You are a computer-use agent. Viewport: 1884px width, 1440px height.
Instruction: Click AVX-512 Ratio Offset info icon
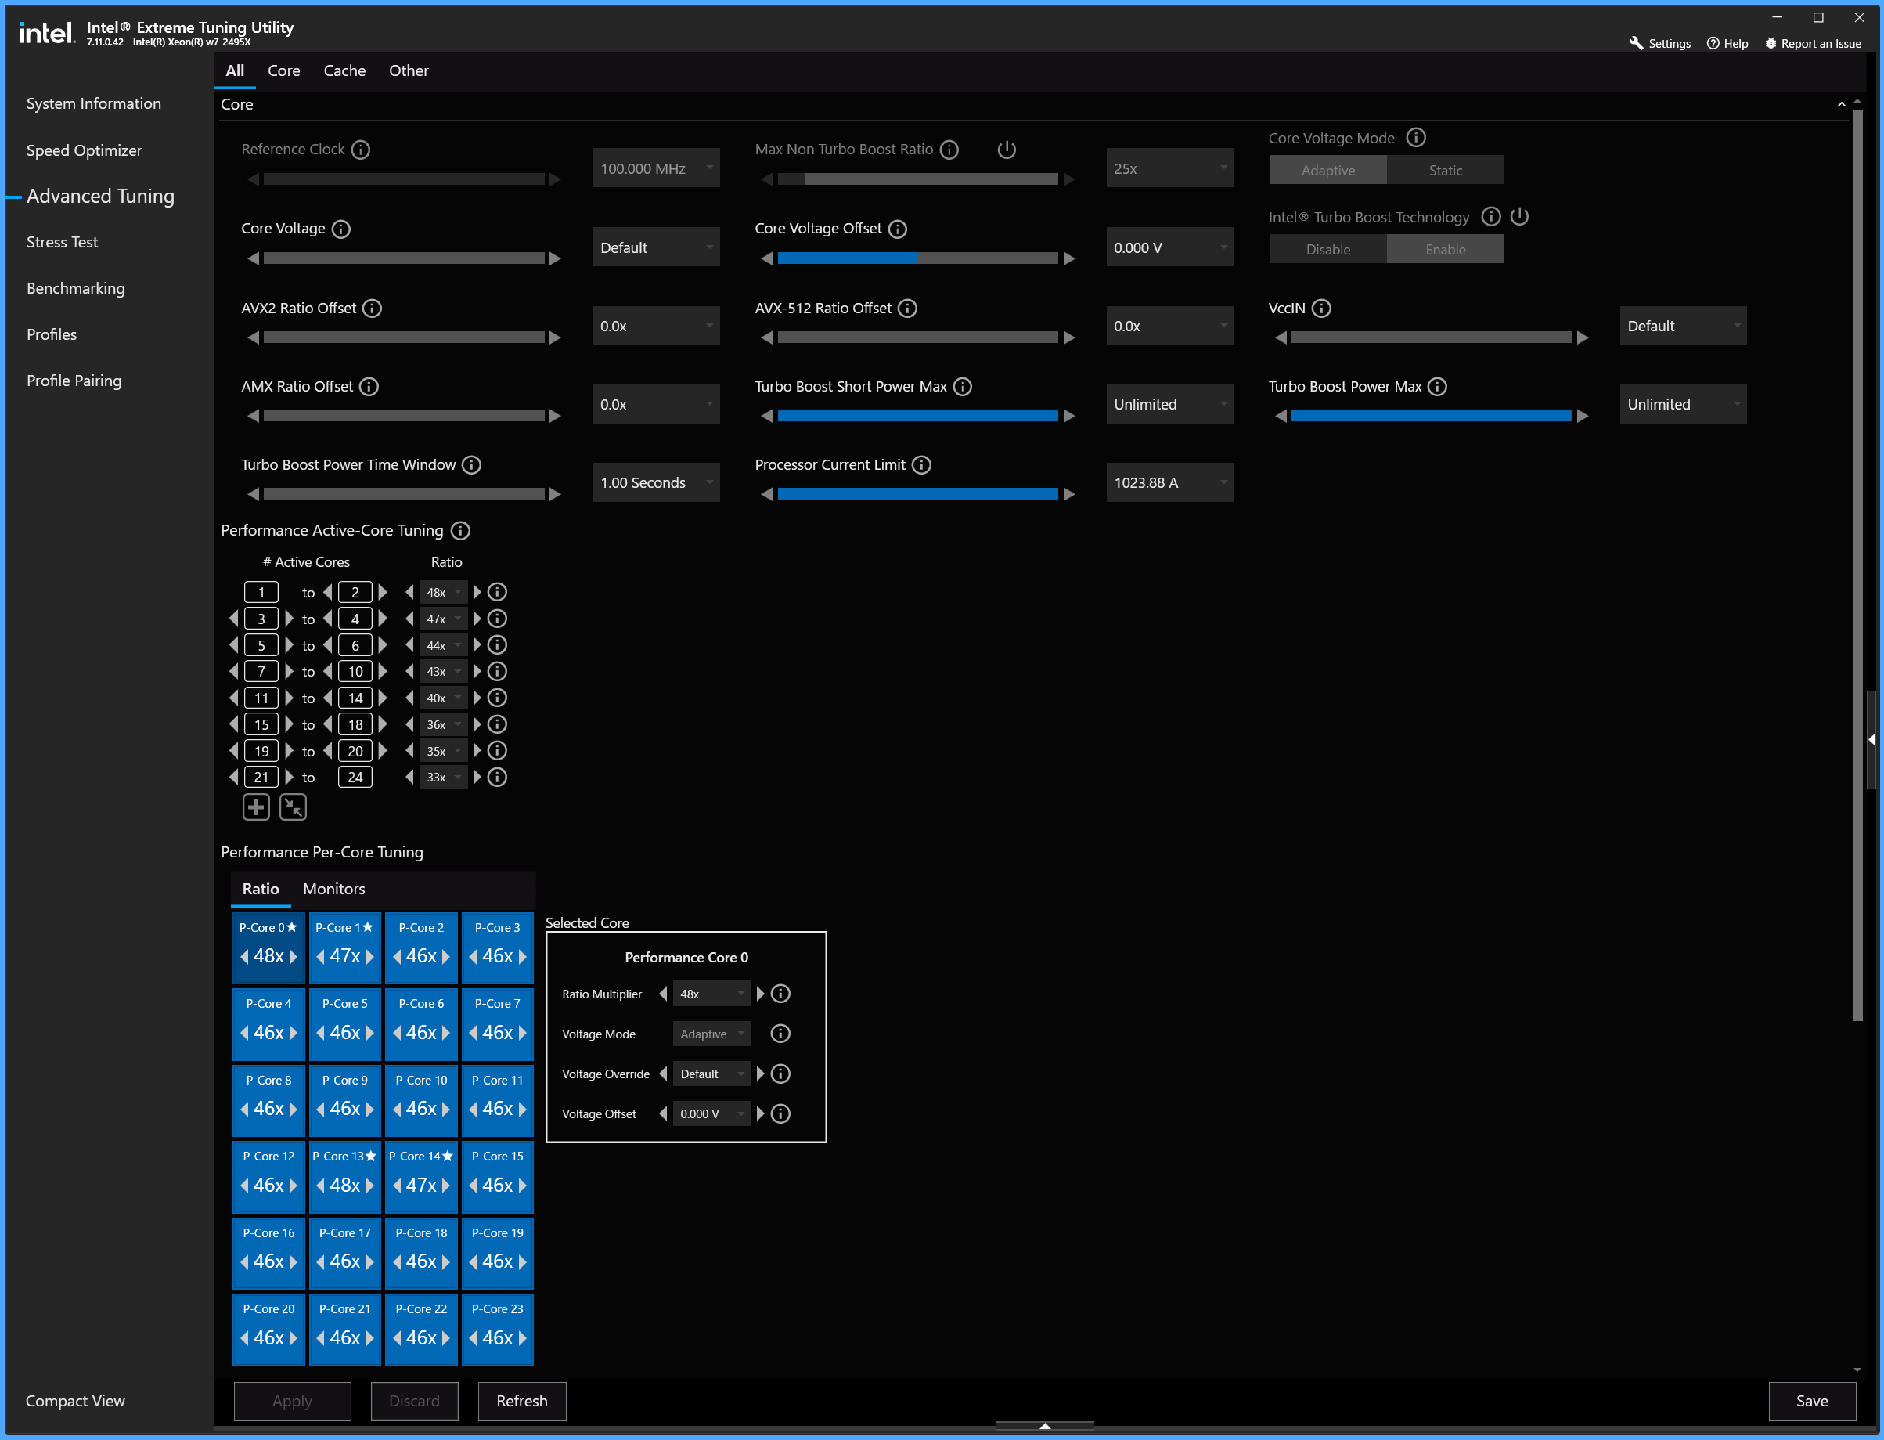coord(907,309)
